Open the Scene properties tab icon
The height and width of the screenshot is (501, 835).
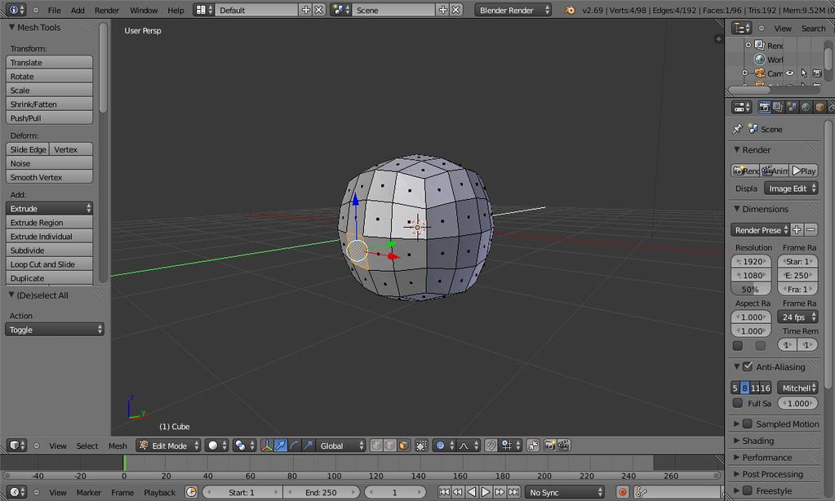click(792, 107)
